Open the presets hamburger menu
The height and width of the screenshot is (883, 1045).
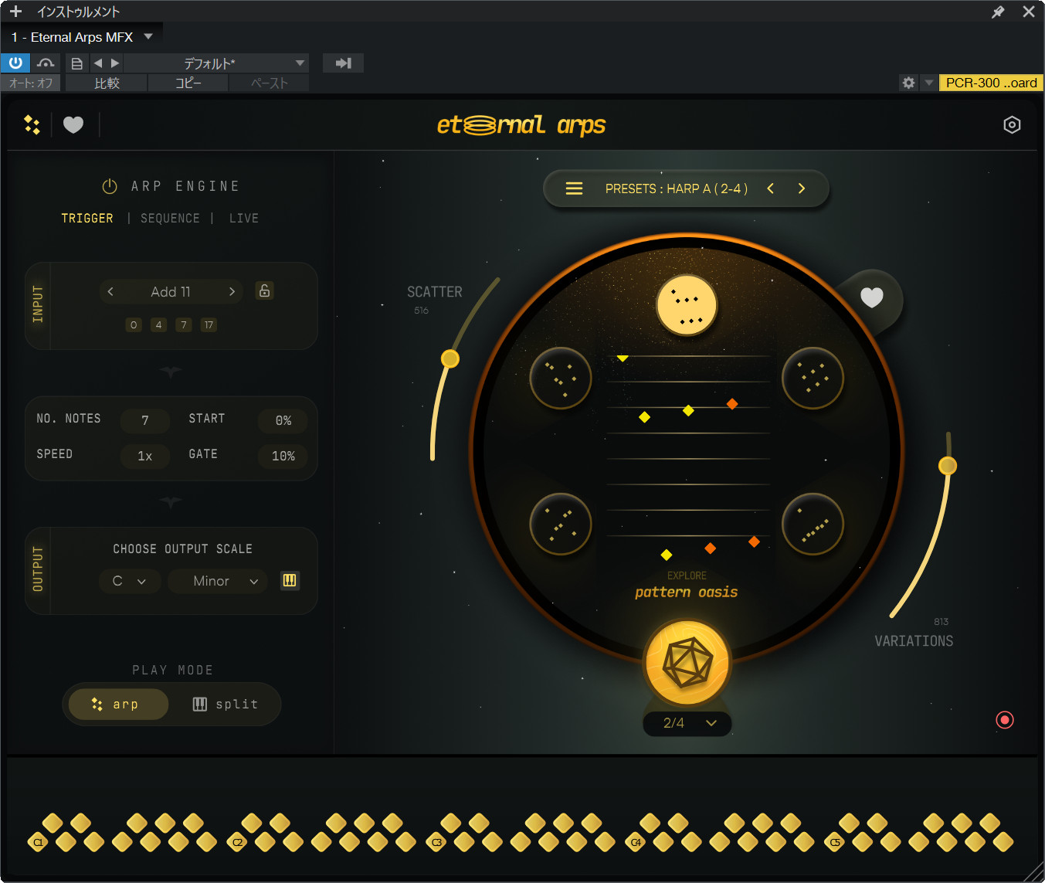pyautogui.click(x=574, y=188)
